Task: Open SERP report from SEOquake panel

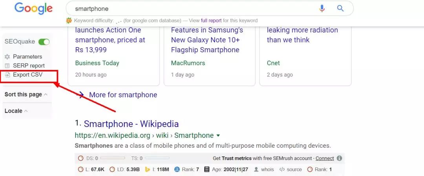Action: pyautogui.click(x=29, y=66)
